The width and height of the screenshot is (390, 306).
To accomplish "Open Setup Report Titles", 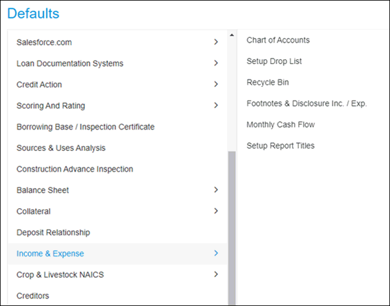I will click(x=280, y=145).
